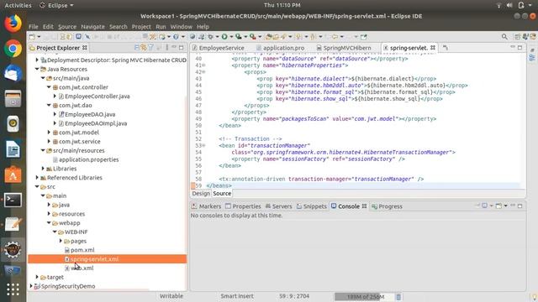This screenshot has width=538, height=302.
Task: Expand EmployeeDAO.java in the tree
Action: tap(55, 114)
